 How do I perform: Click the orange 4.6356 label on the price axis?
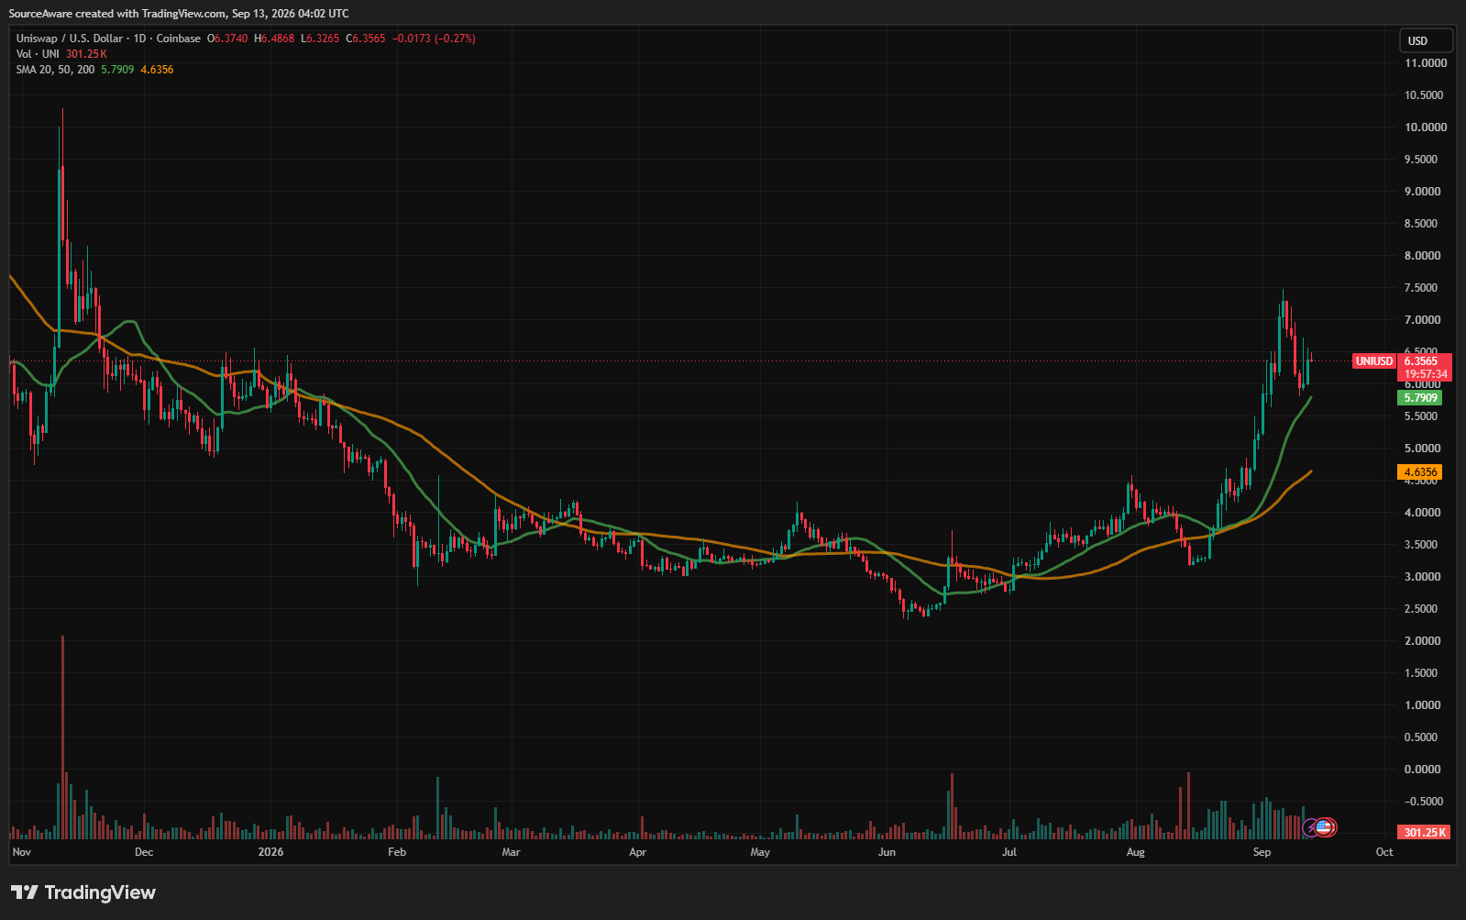pos(1419,472)
